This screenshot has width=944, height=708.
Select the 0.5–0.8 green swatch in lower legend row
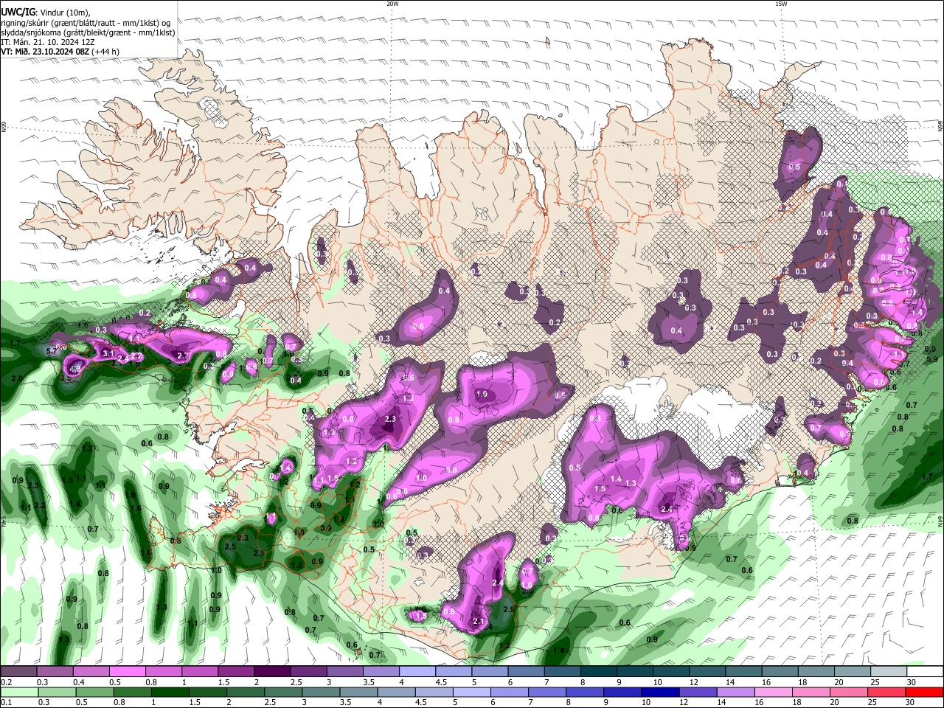pyautogui.click(x=94, y=692)
